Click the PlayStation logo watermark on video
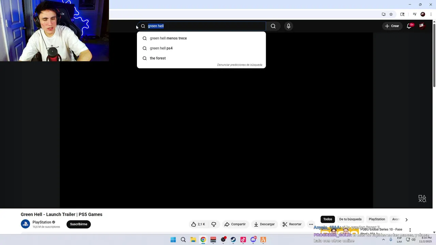Image resolution: width=436 pixels, height=245 pixels. pos(422,199)
